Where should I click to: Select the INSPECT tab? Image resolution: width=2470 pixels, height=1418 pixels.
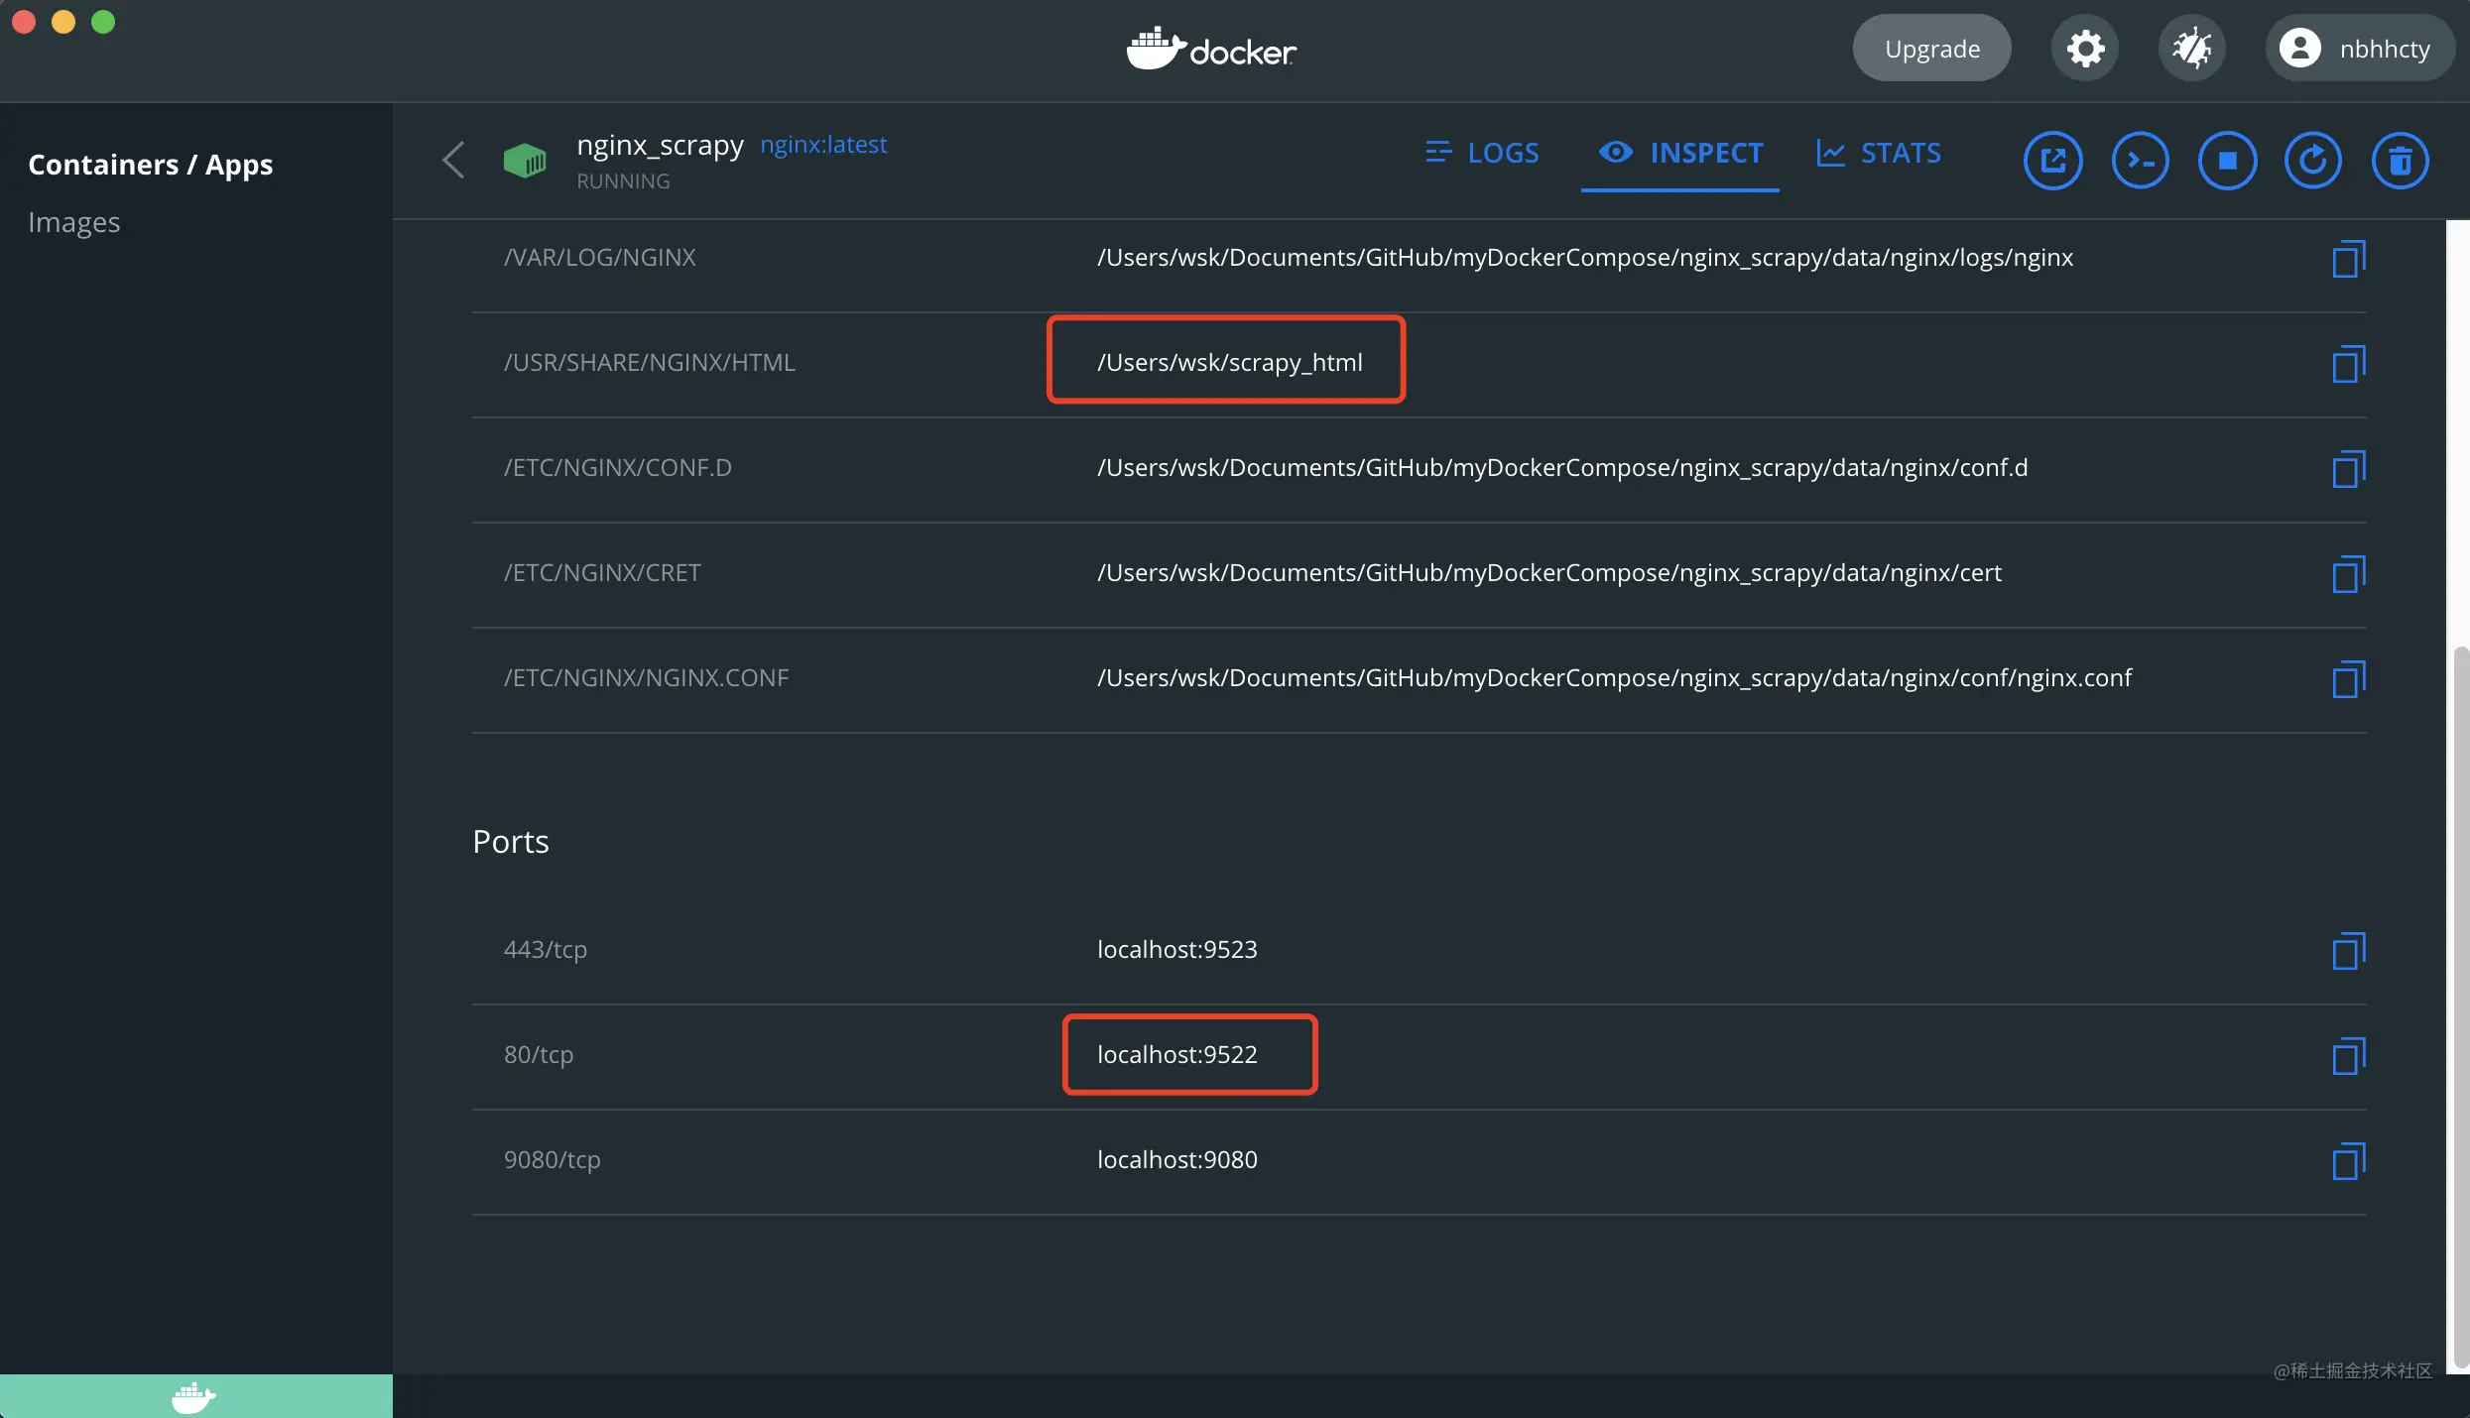[x=1680, y=153]
